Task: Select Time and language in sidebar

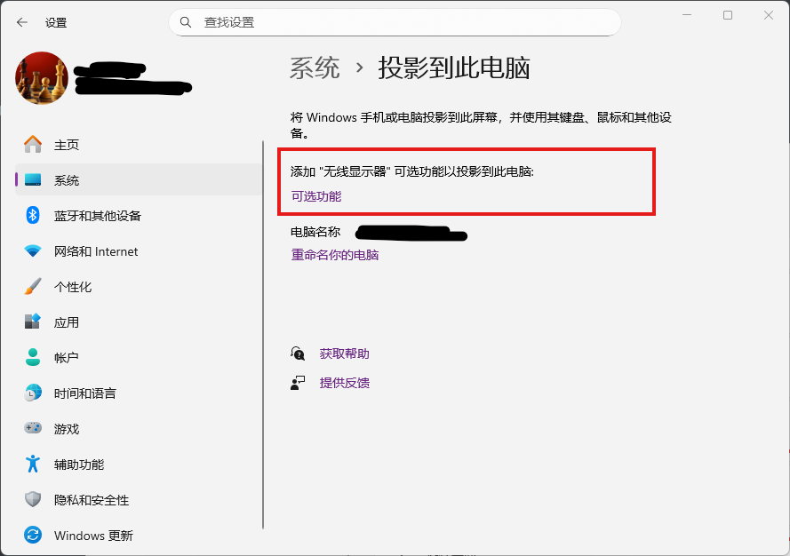Action: 84,393
